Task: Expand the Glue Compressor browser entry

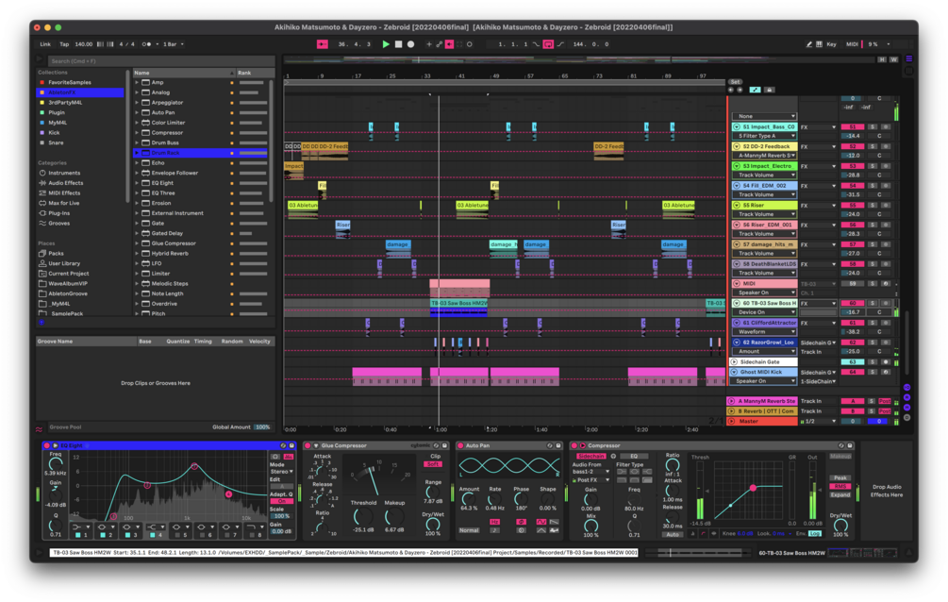Action: point(137,243)
